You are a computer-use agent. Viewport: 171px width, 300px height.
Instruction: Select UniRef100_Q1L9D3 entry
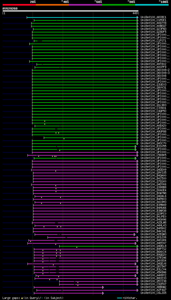tap(153, 105)
